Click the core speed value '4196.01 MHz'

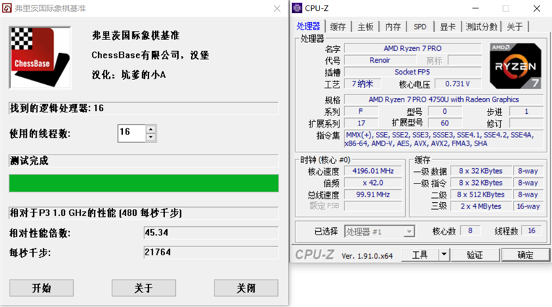point(373,171)
